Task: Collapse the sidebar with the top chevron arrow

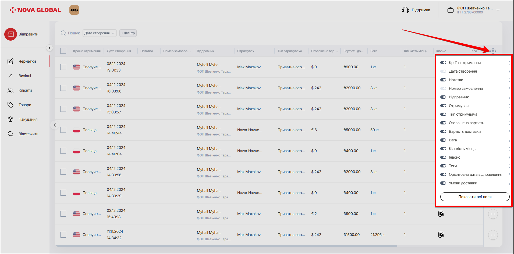Action: [49, 48]
